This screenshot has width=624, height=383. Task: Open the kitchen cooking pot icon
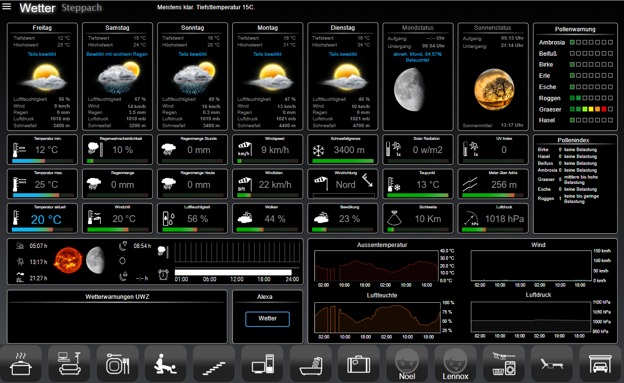21,363
